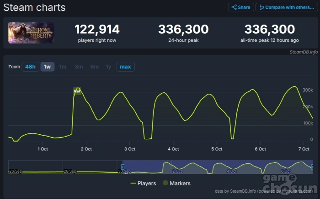Click the 26 Sep navigator label

(x=16, y=171)
